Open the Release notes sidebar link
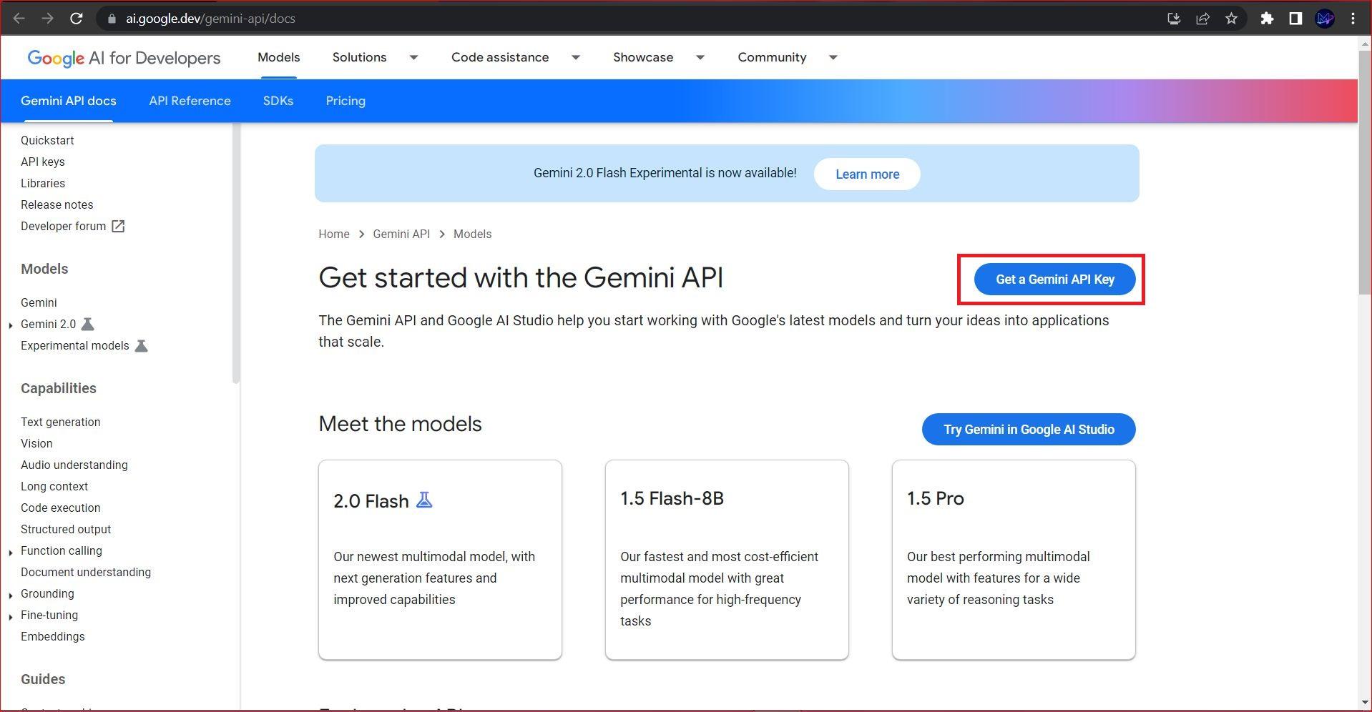The image size is (1372, 712). 57,204
